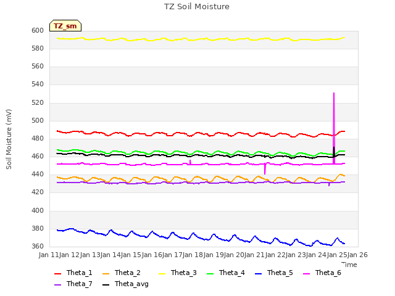Click the Soil Moisture (mV) axis label
395x296 pixels.
(x=9, y=139)
